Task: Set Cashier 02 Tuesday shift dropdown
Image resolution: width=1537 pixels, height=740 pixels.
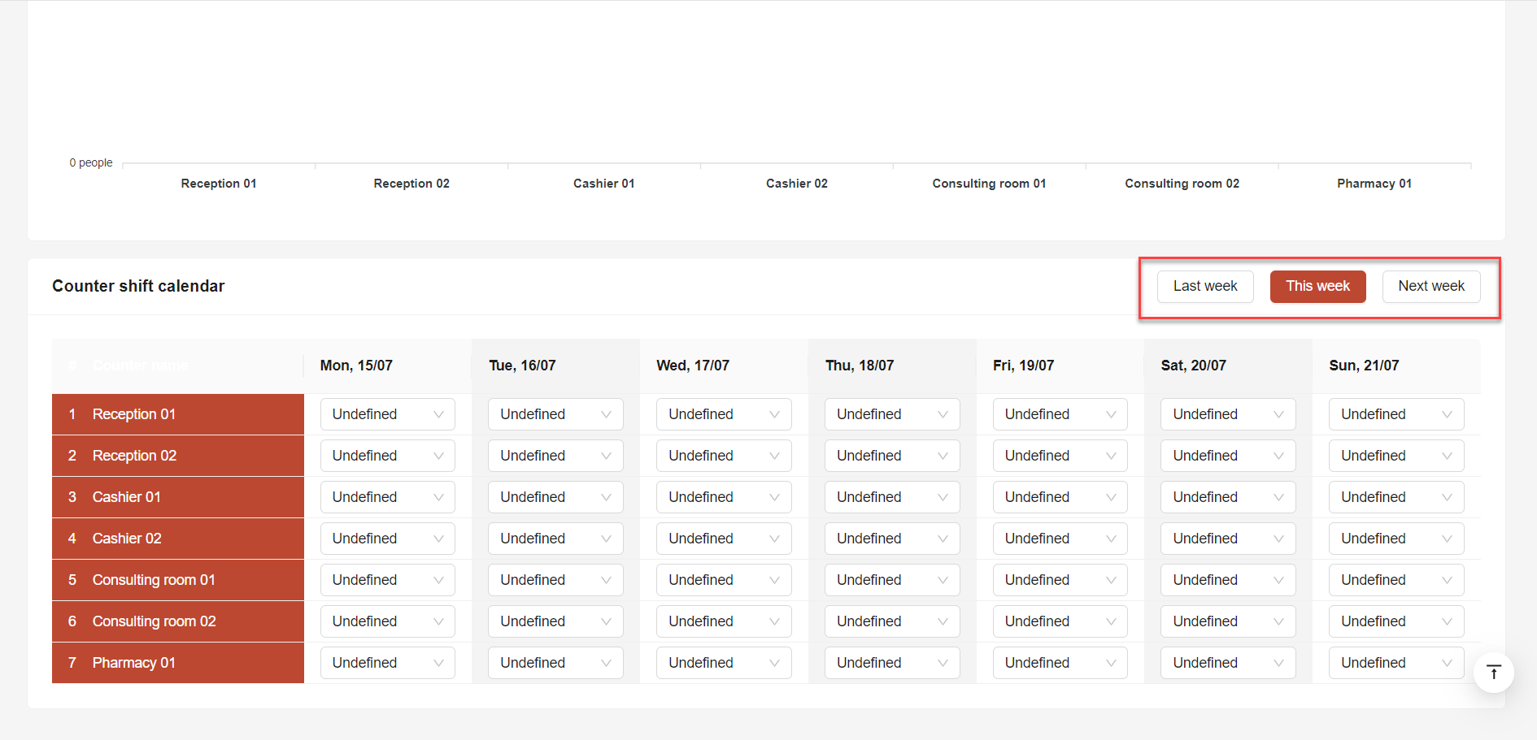Action: [x=555, y=539]
